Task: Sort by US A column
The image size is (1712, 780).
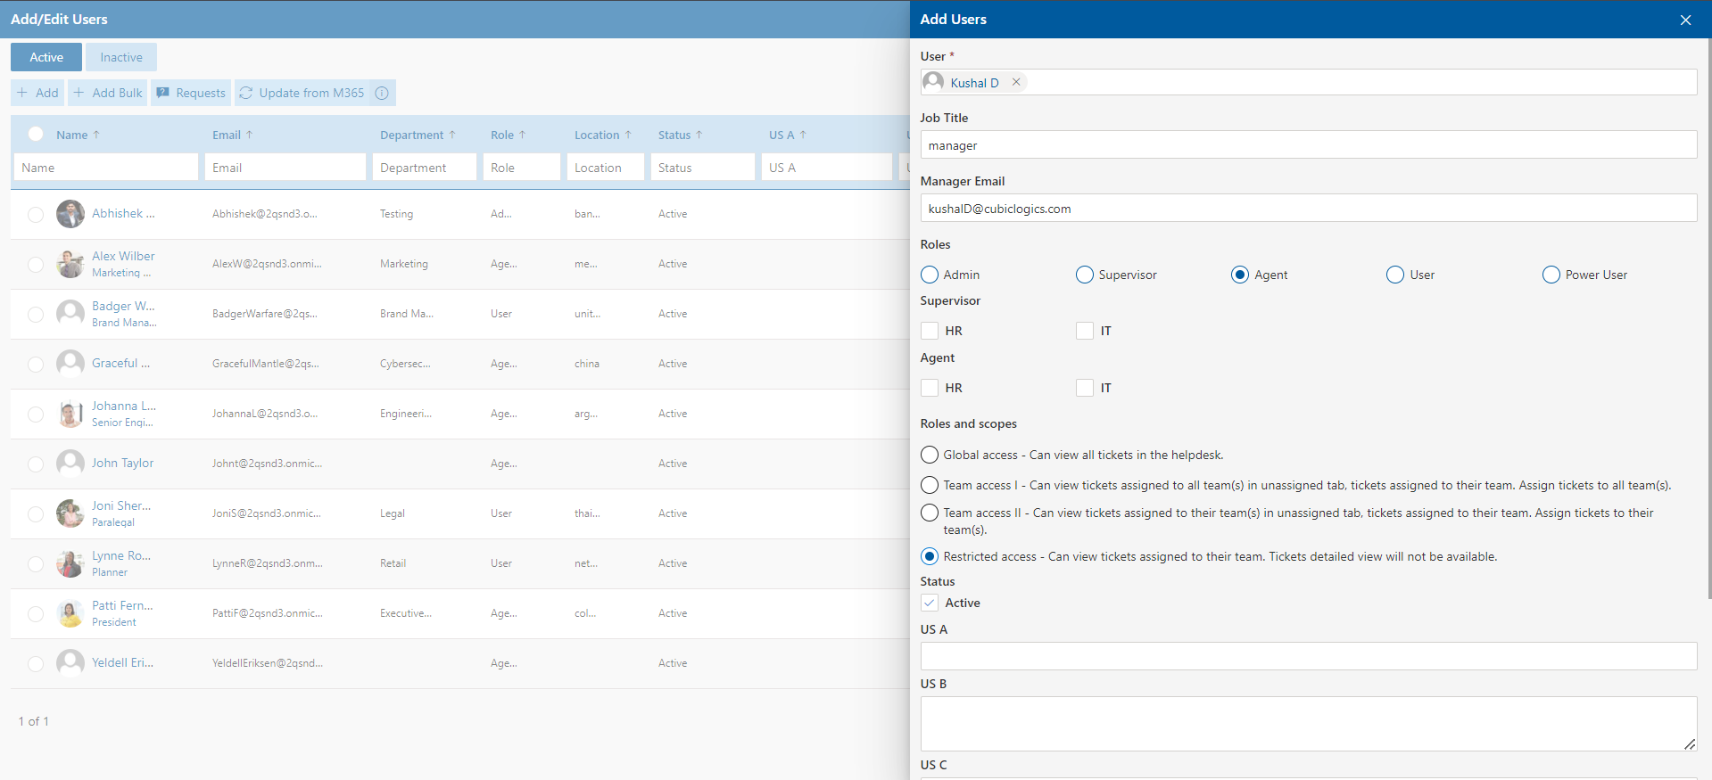Action: (788, 135)
